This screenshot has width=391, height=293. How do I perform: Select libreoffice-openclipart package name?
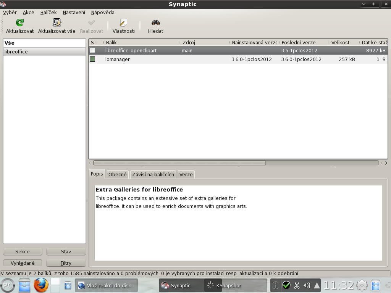131,51
